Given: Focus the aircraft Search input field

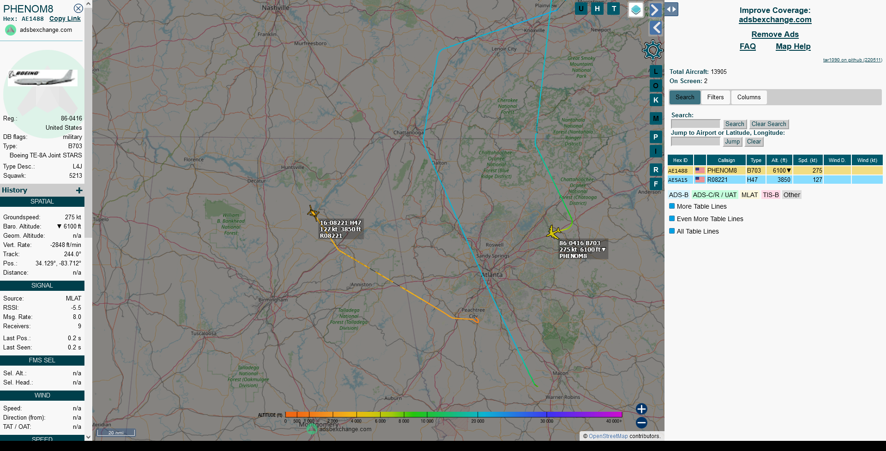Looking at the screenshot, I should pos(695,124).
